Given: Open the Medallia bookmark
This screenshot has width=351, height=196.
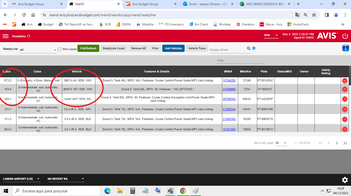Looking at the screenshot, I should (x=145, y=24).
